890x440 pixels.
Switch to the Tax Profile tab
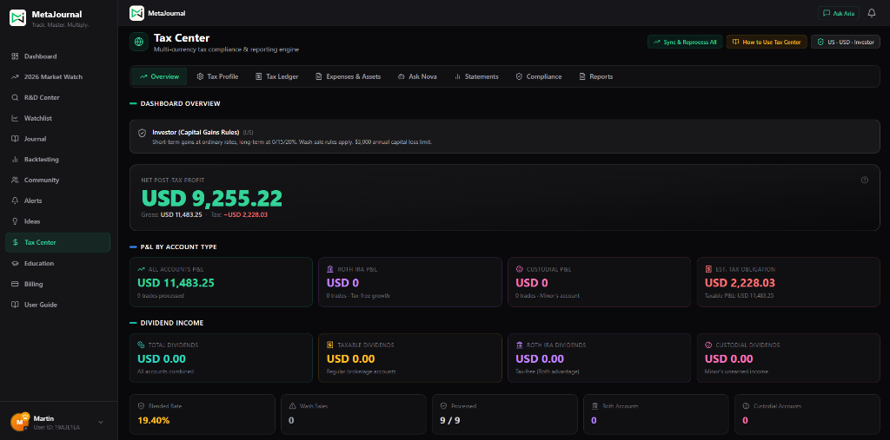217,76
